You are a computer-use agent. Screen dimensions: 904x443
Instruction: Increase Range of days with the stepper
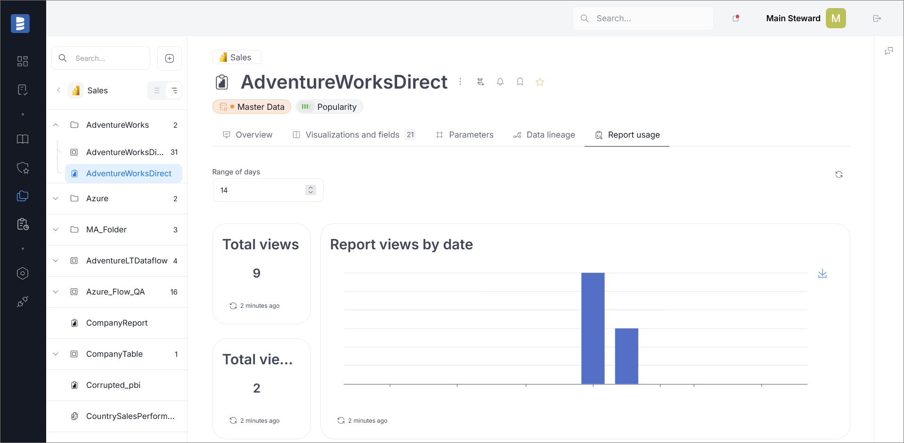pyautogui.click(x=310, y=187)
